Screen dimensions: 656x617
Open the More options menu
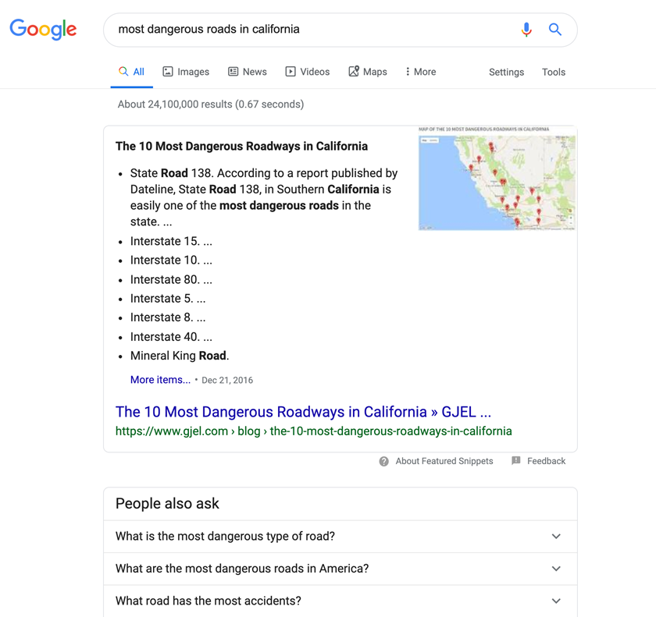420,72
